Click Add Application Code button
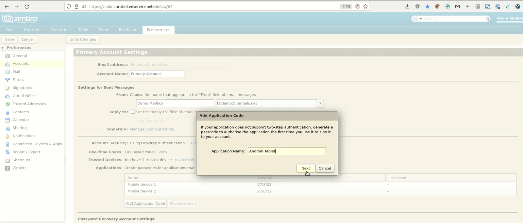Viewport: 523px width, 223px height. [145, 203]
